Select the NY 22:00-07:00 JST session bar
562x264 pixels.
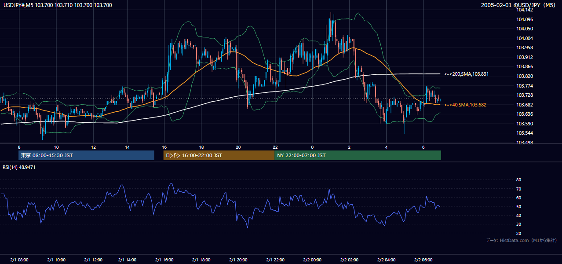[x=358, y=155]
